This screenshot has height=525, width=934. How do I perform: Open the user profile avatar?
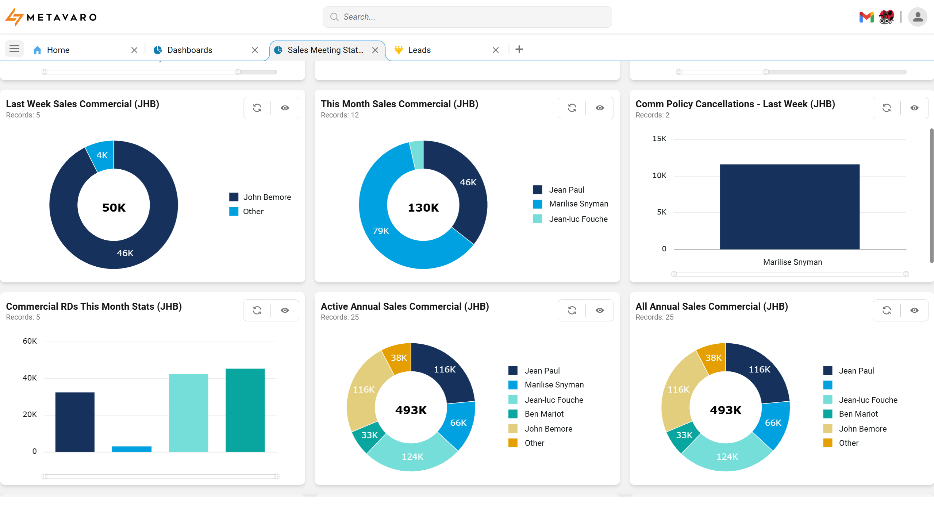pos(917,17)
